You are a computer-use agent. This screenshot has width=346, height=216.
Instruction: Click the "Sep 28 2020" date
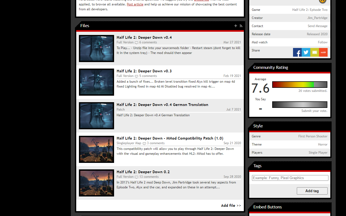232,177
